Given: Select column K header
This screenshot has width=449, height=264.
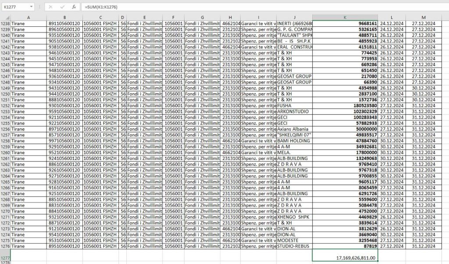Looking at the screenshot, I should tap(345, 18).
